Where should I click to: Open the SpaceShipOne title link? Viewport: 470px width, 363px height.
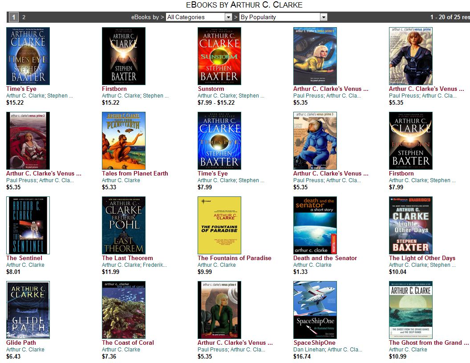tap(314, 343)
